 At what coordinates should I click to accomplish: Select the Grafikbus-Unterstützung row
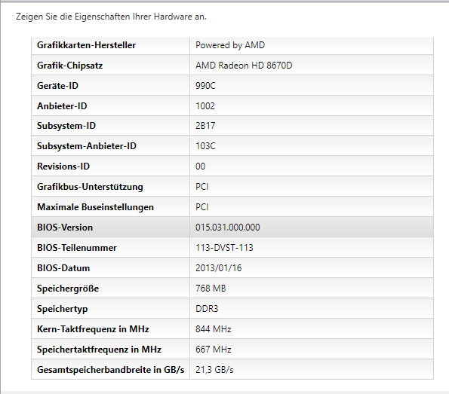pos(232,186)
